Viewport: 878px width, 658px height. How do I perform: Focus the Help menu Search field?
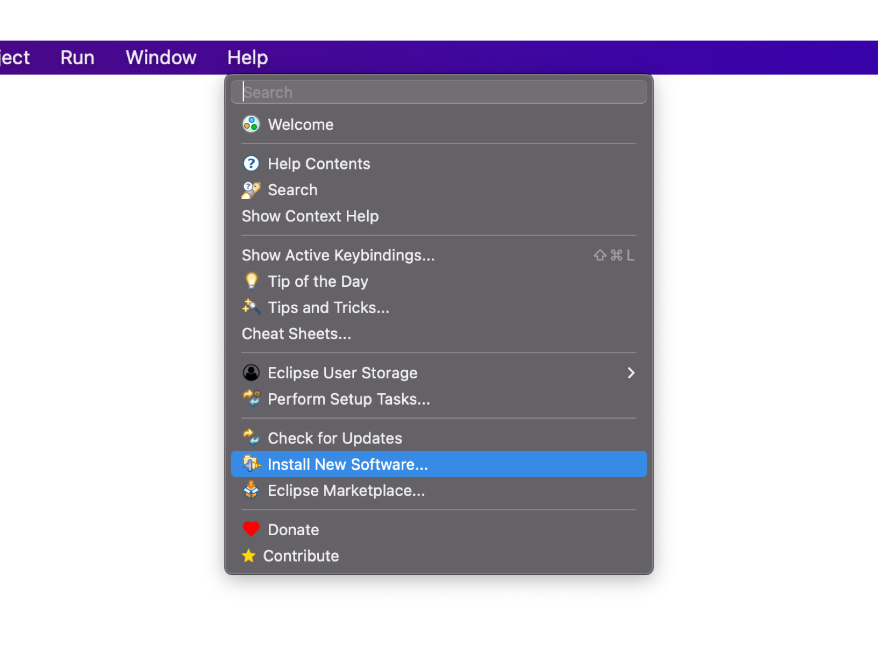439,92
